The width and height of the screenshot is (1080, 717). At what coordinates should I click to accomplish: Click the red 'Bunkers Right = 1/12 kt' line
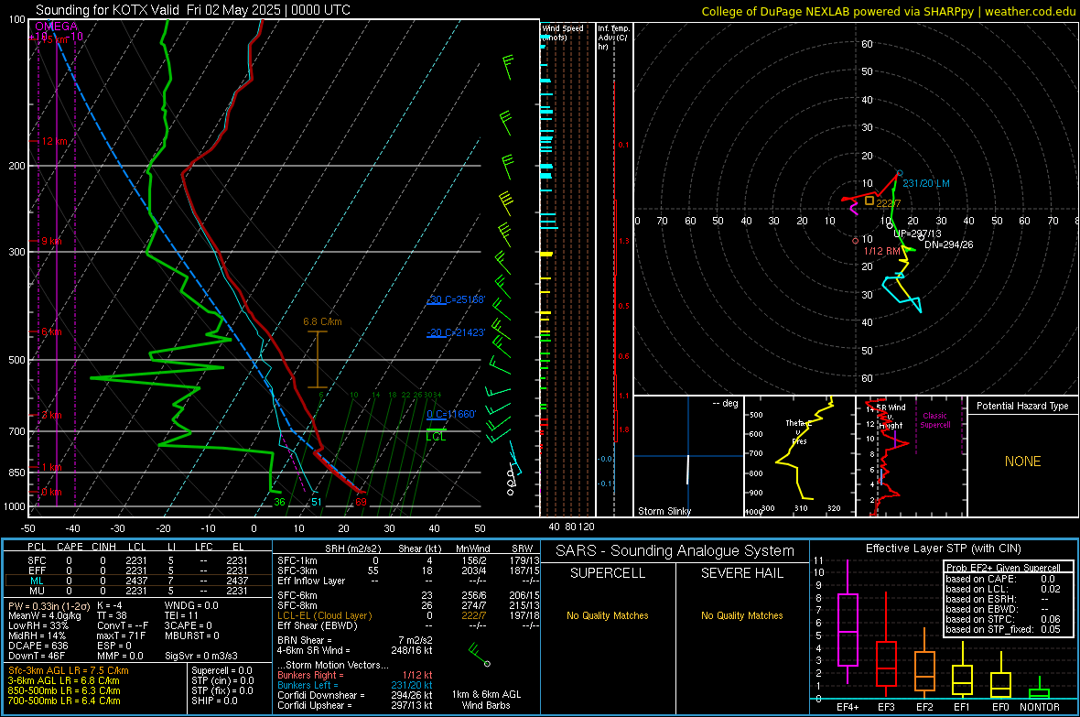coord(355,676)
